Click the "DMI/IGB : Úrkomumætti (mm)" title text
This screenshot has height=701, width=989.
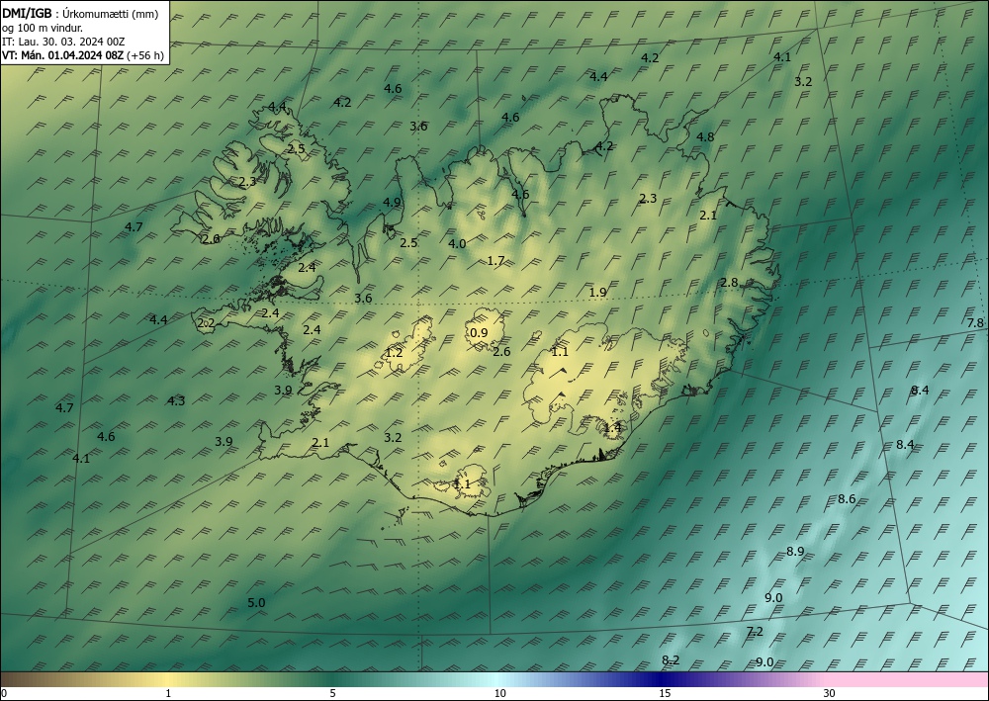pos(80,14)
